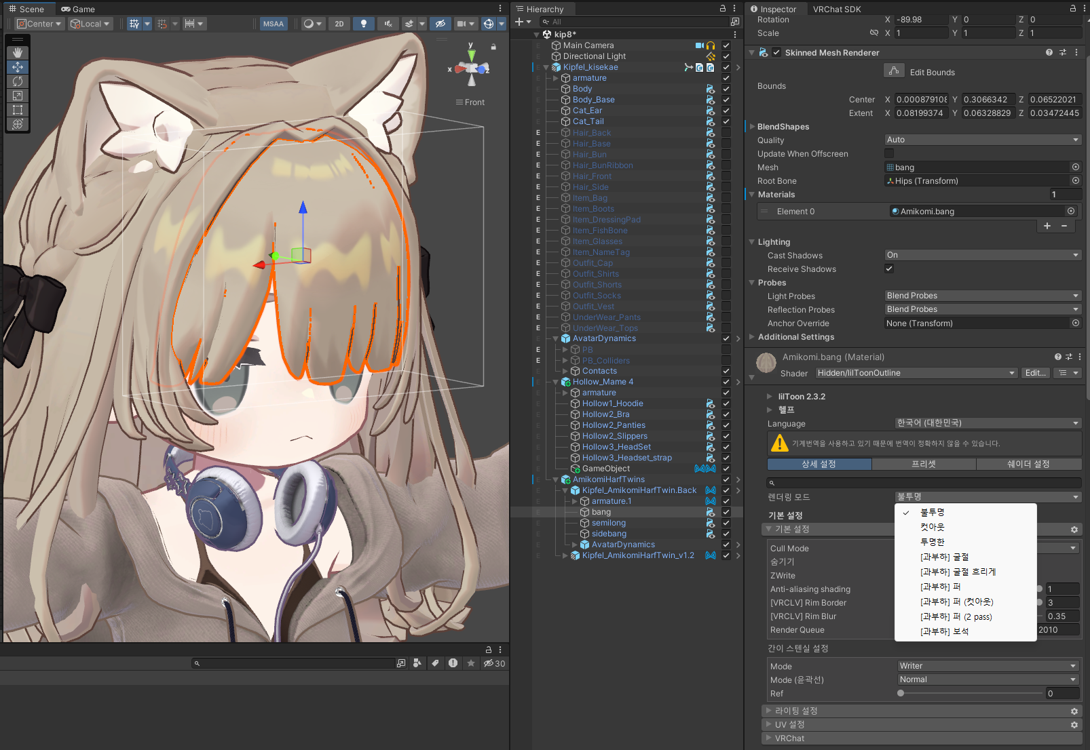Toggle checkbox for semilong row
The image size is (1090, 750).
726,523
